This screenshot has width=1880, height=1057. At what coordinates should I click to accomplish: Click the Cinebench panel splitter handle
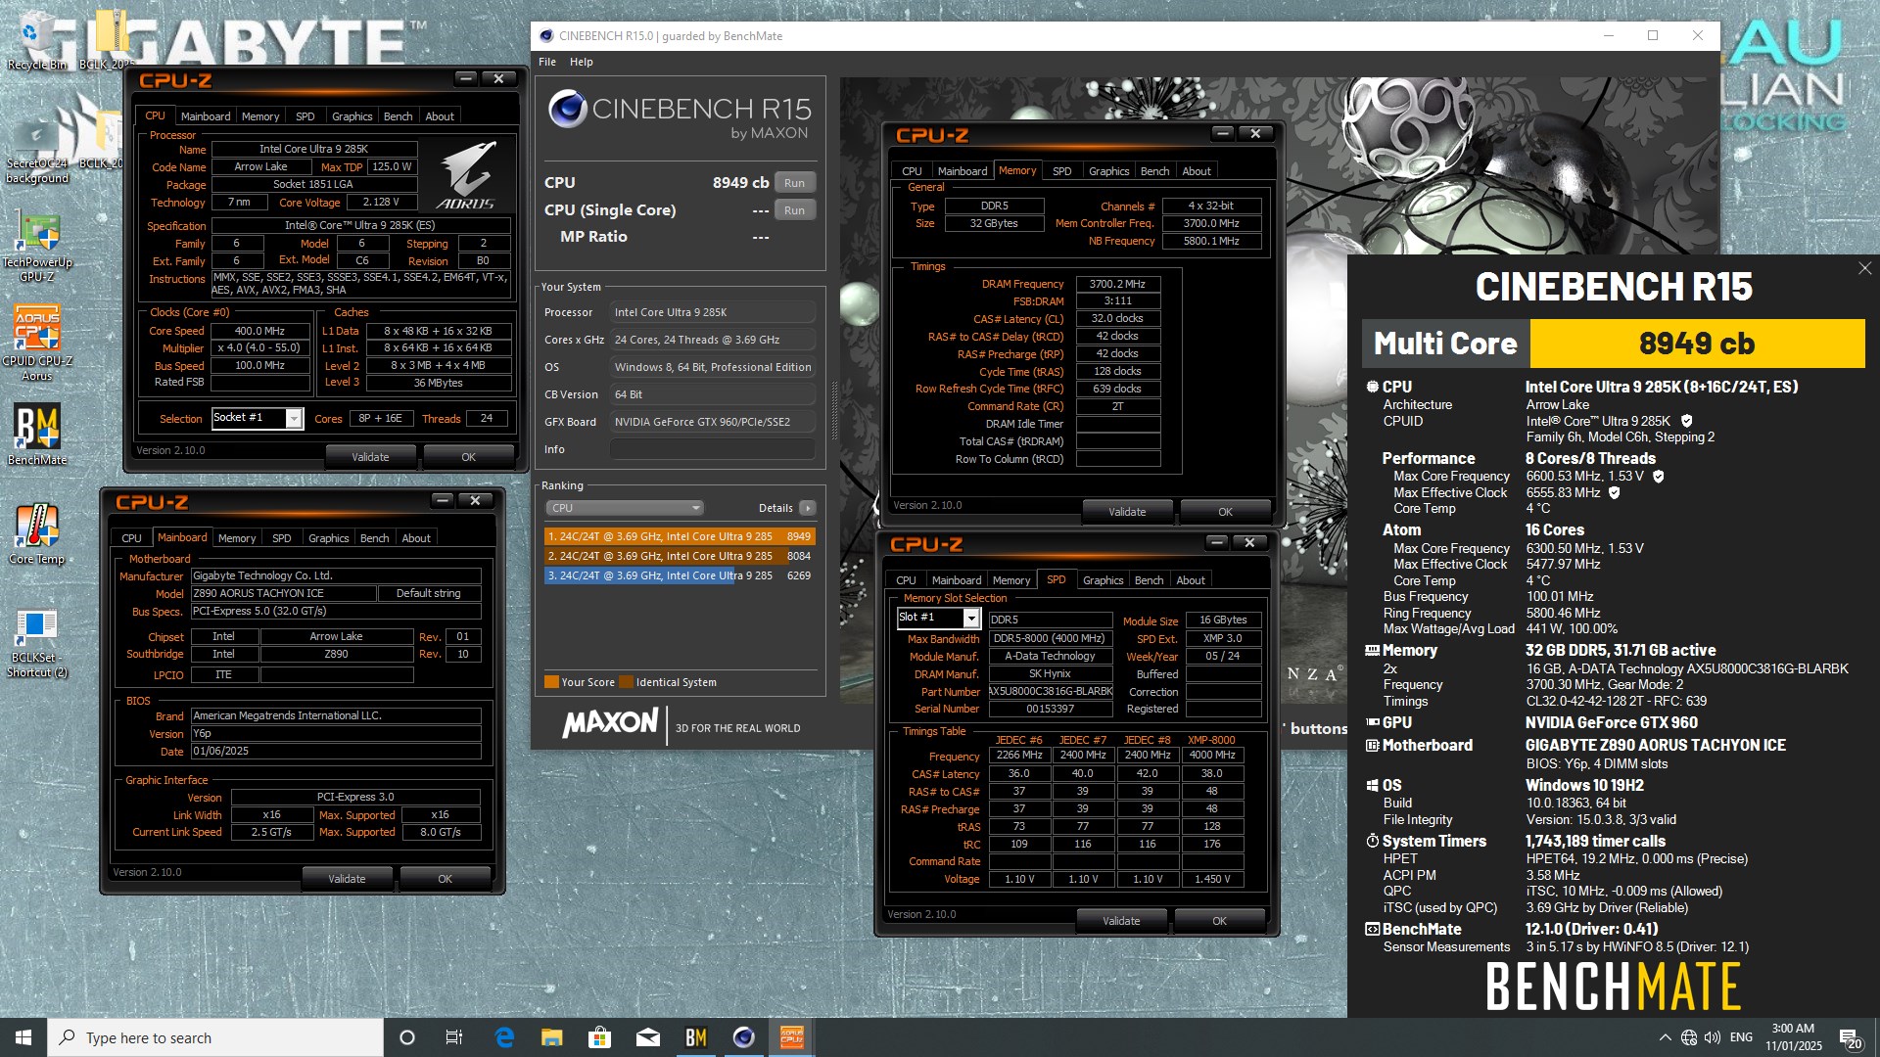click(834, 411)
